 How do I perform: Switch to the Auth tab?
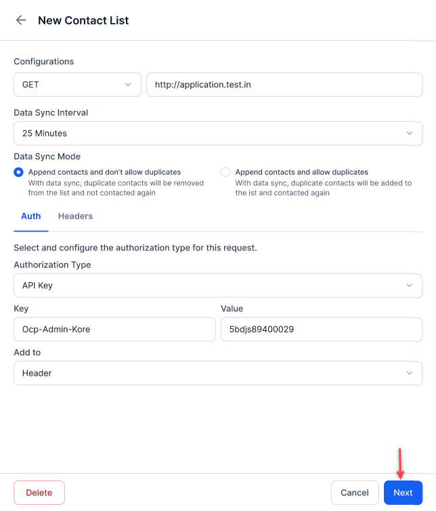click(x=31, y=216)
